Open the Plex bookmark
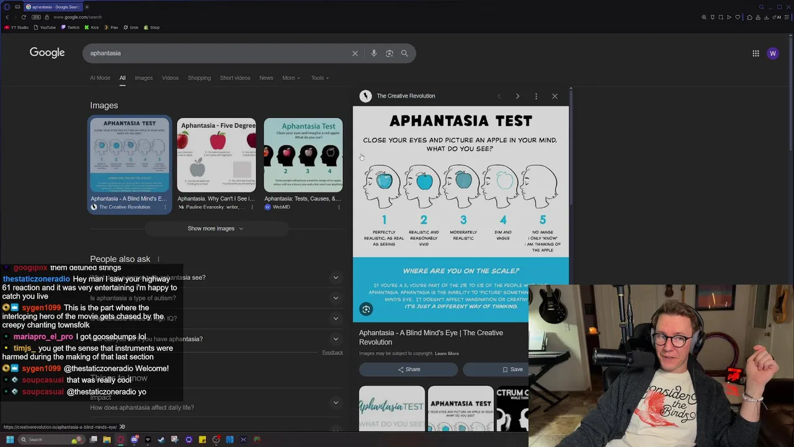 click(x=110, y=27)
